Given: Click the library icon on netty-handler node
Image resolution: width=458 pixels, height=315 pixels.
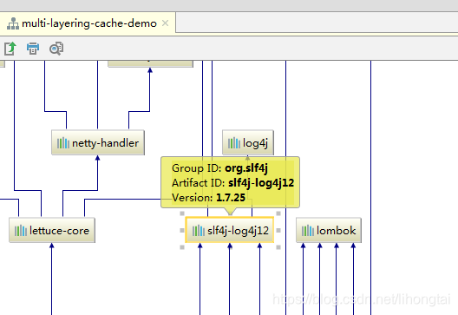Looking at the screenshot, I should tap(63, 143).
